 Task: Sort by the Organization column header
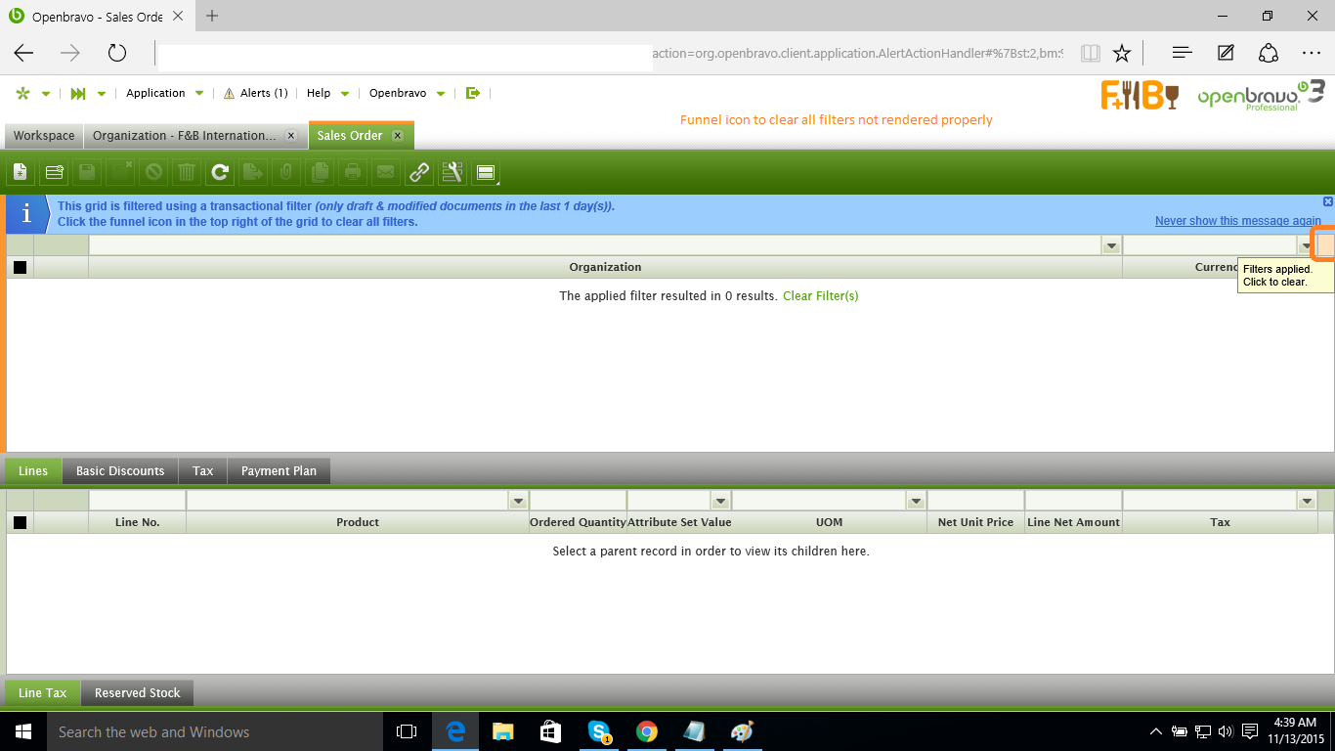click(x=605, y=267)
